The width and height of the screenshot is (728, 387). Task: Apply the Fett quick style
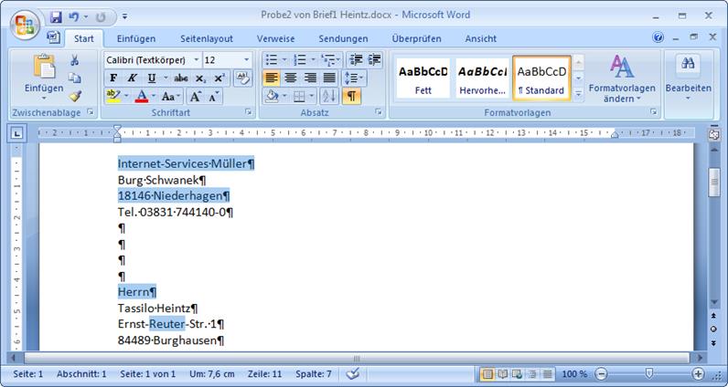(423, 78)
